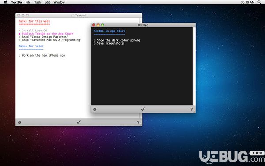The image size is (265, 166).
Task: Check 'Show the dark color scheme' task box
Action: [x=95, y=40]
